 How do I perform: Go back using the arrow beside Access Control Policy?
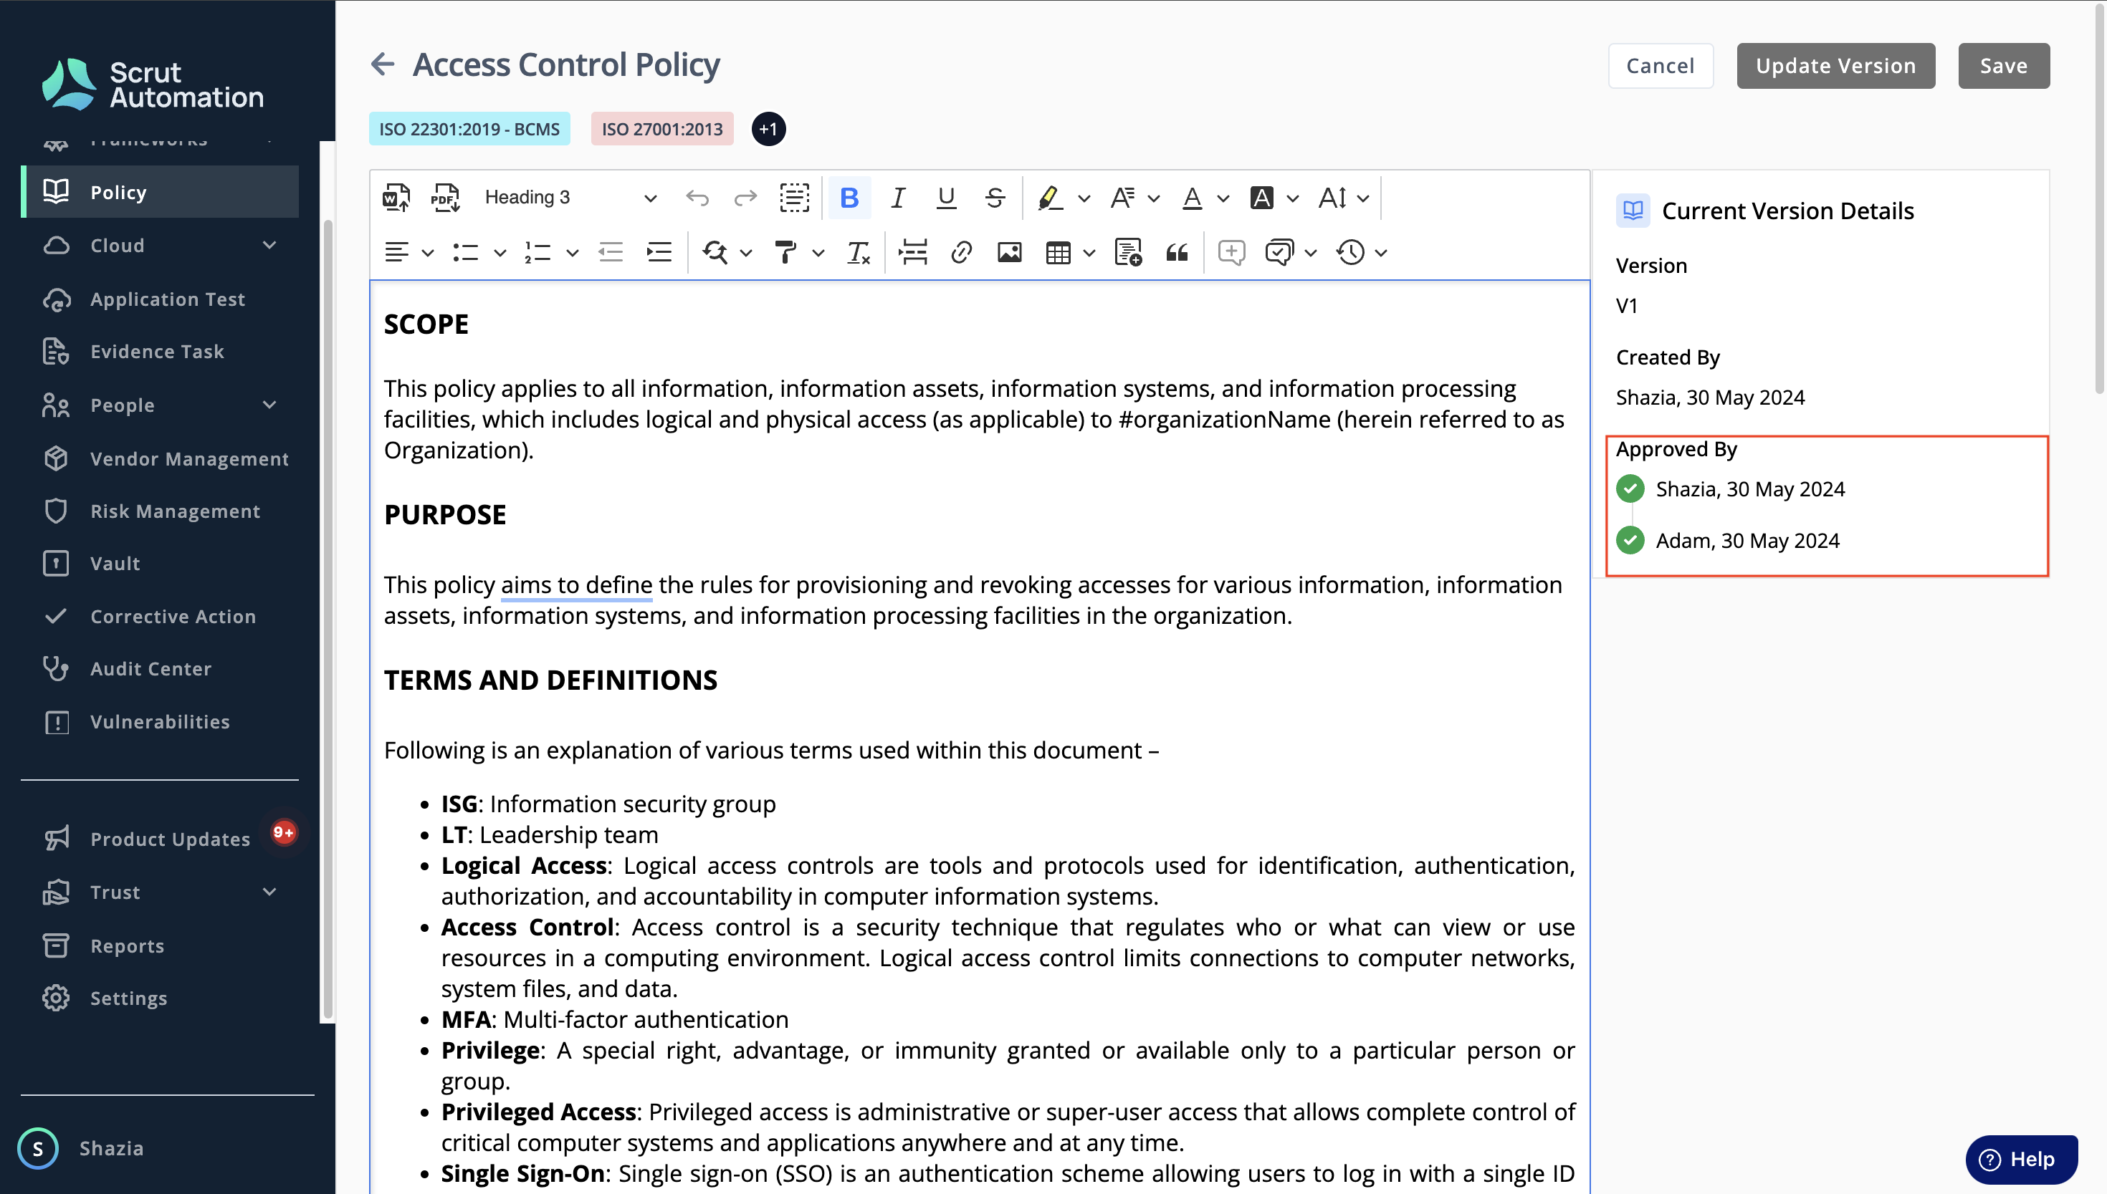pos(383,64)
